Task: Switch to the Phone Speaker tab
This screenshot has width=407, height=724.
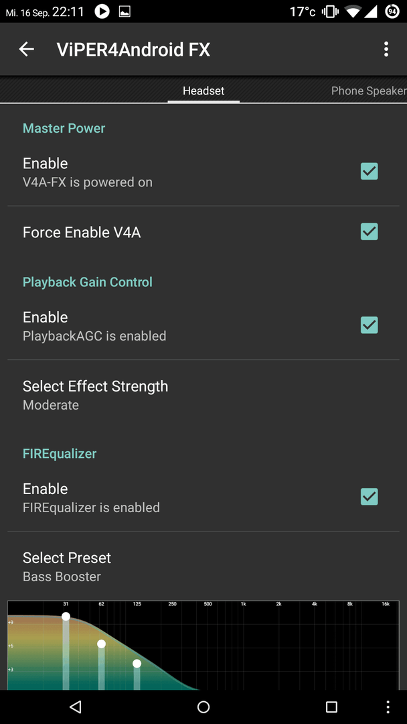Action: [369, 90]
